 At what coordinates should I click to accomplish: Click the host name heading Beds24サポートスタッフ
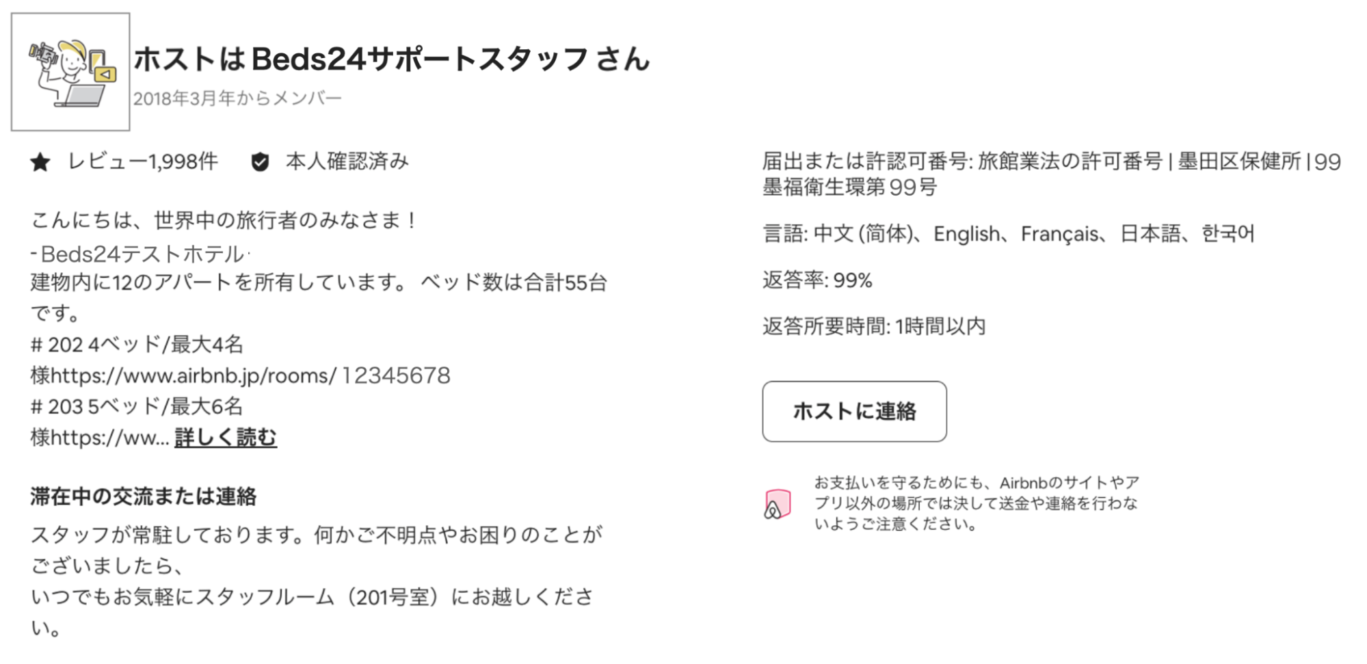pos(391,59)
